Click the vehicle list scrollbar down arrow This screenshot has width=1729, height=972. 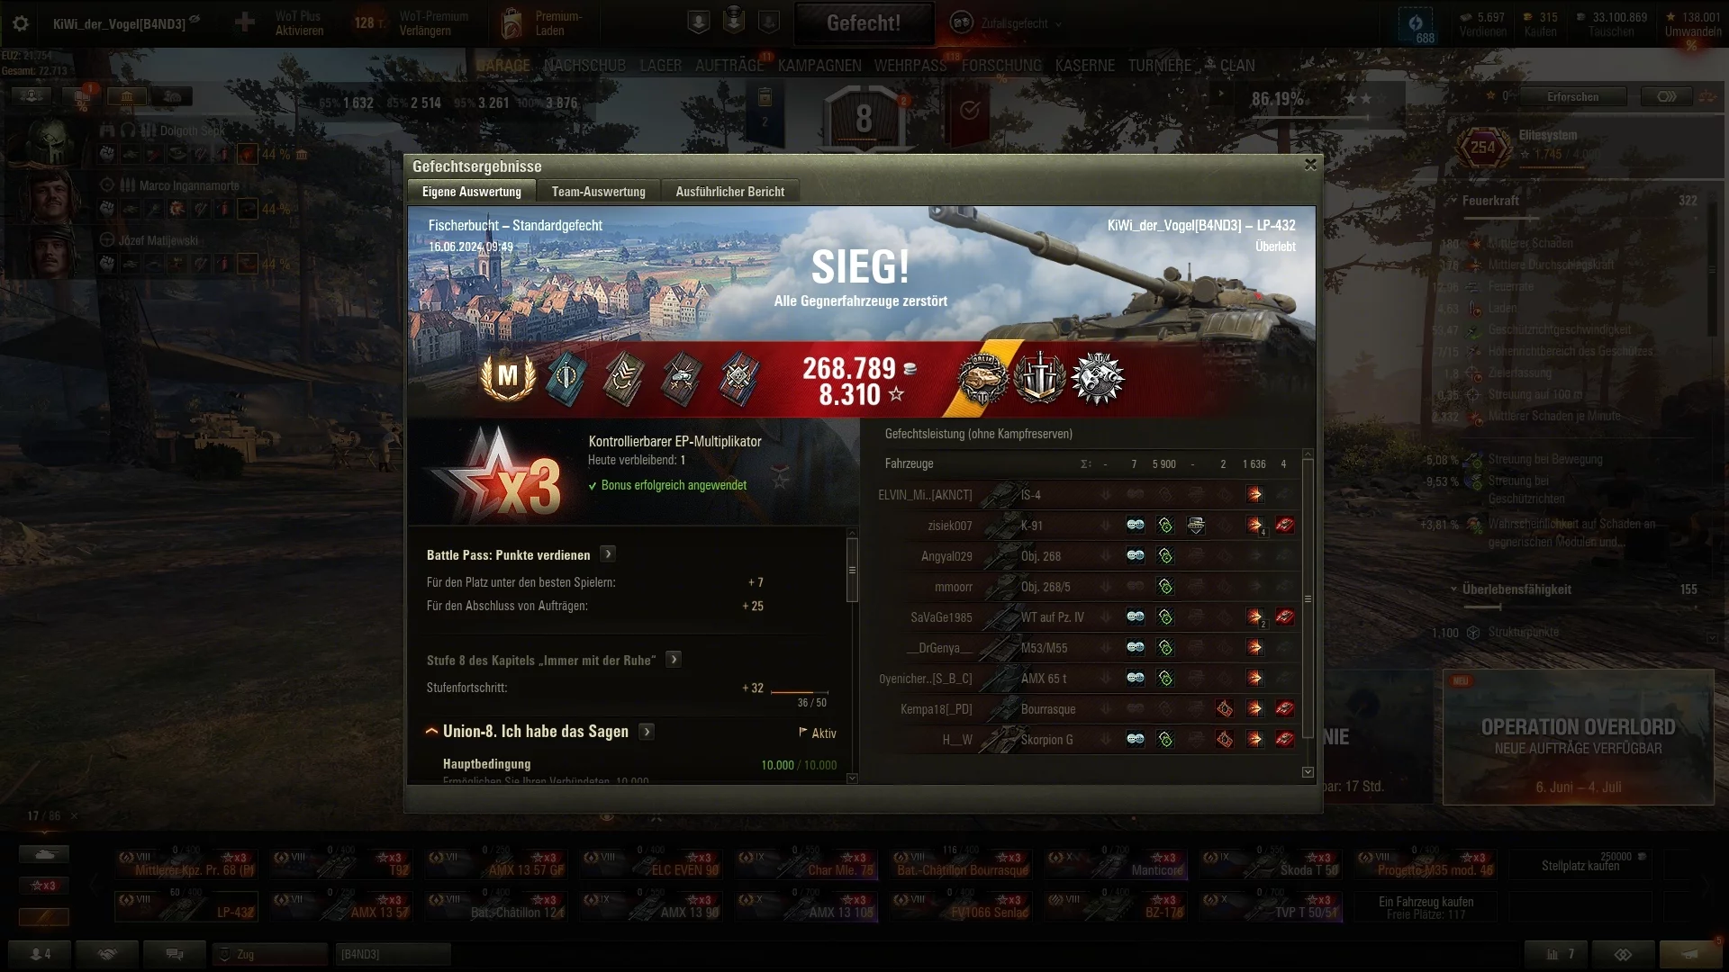[1308, 772]
